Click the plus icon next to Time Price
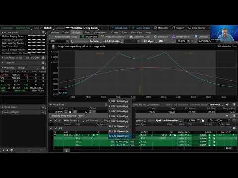 pos(227,105)
